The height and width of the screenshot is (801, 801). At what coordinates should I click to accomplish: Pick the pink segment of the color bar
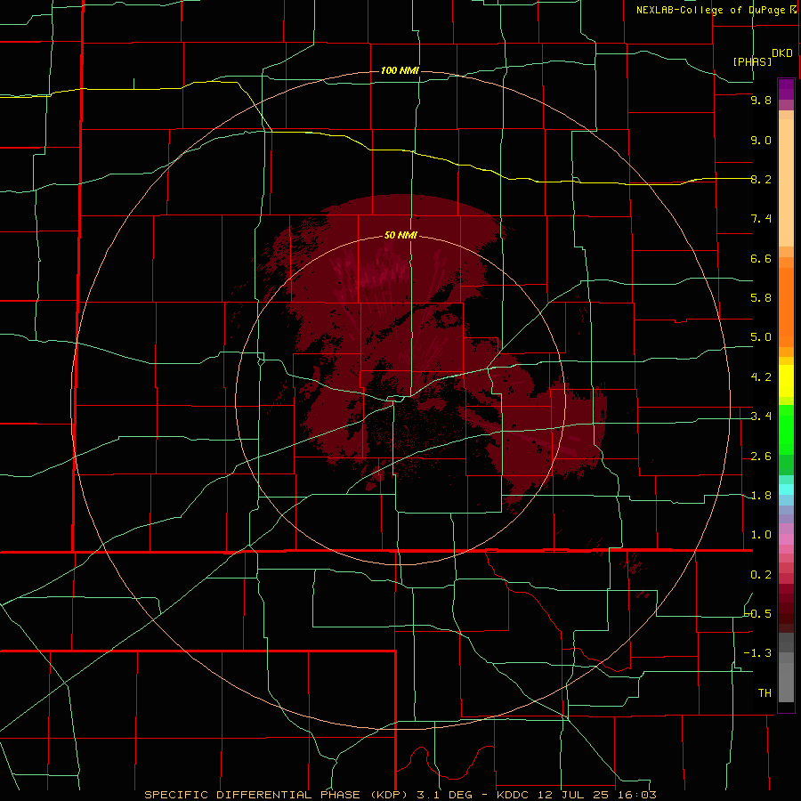[786, 539]
